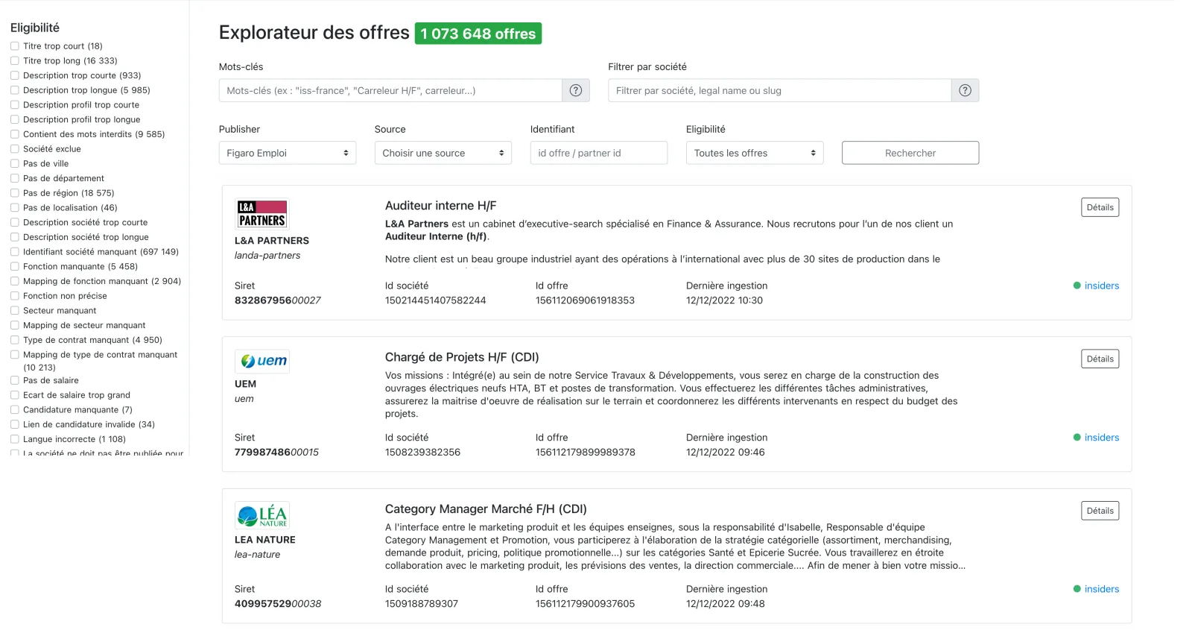1192x630 pixels.
Task: Click the green status dot on Chargé de Projets offer
Action: click(x=1077, y=438)
